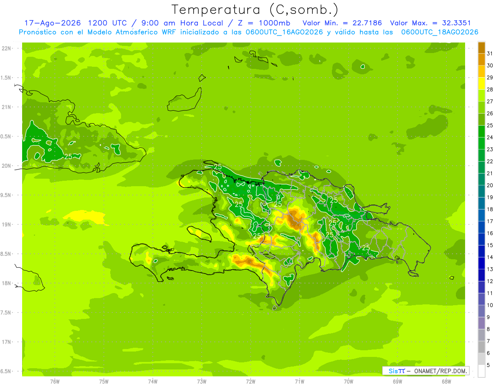
Task: Click the "22N" latitude axis label
Action: pyautogui.click(x=7, y=48)
